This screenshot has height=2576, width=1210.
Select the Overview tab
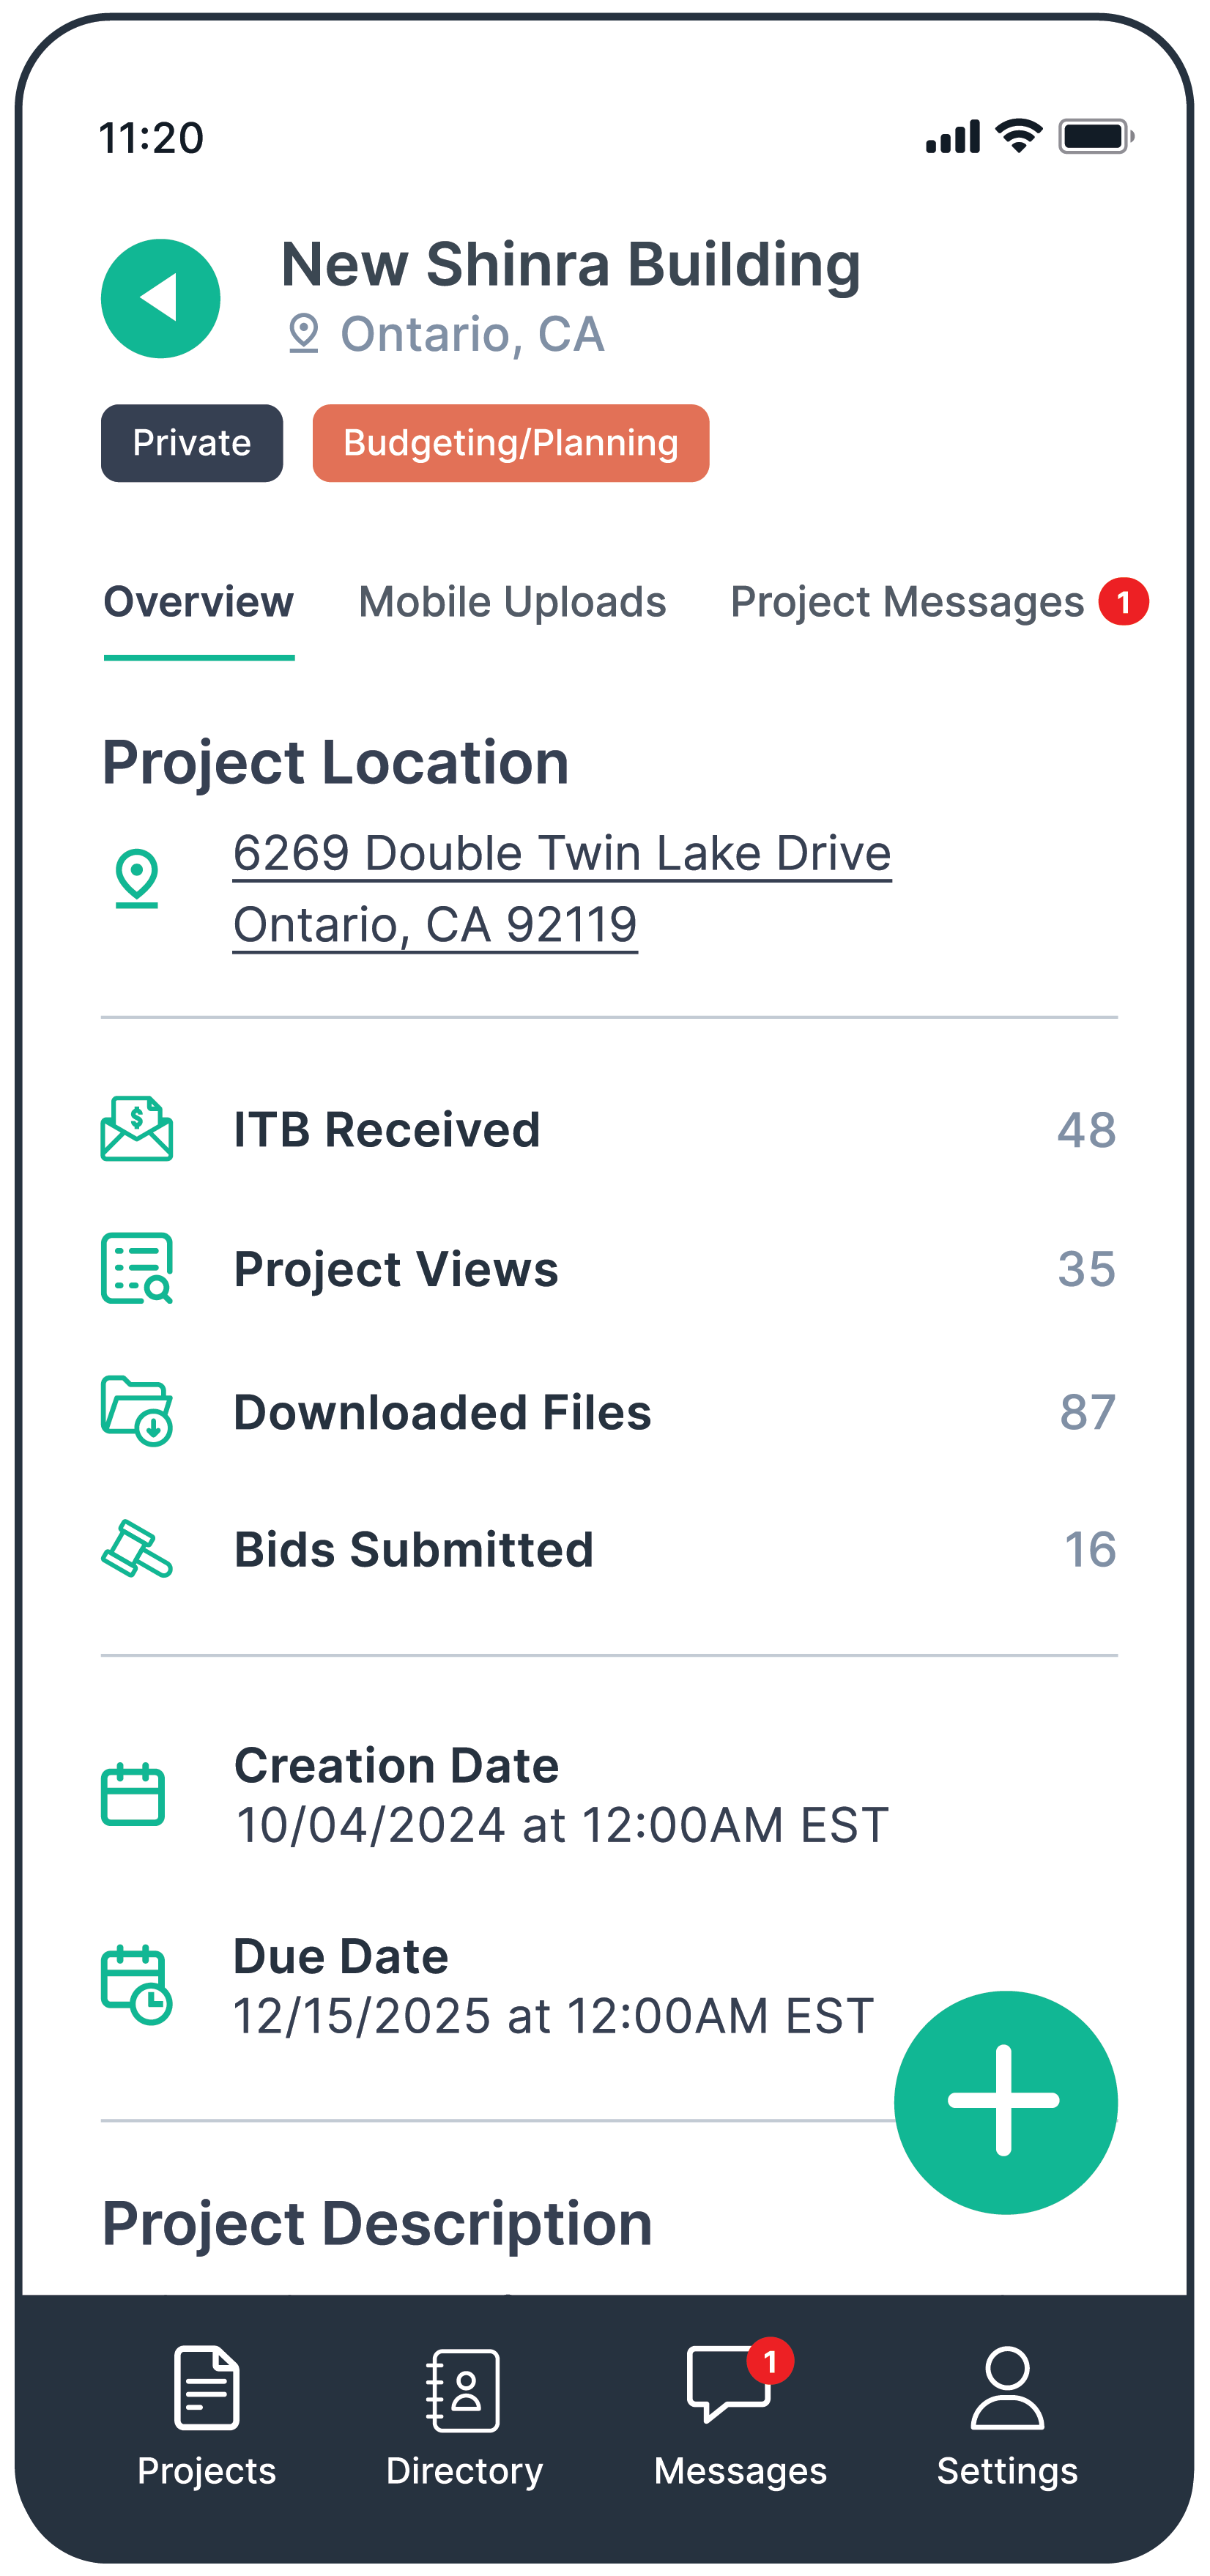coord(199,601)
